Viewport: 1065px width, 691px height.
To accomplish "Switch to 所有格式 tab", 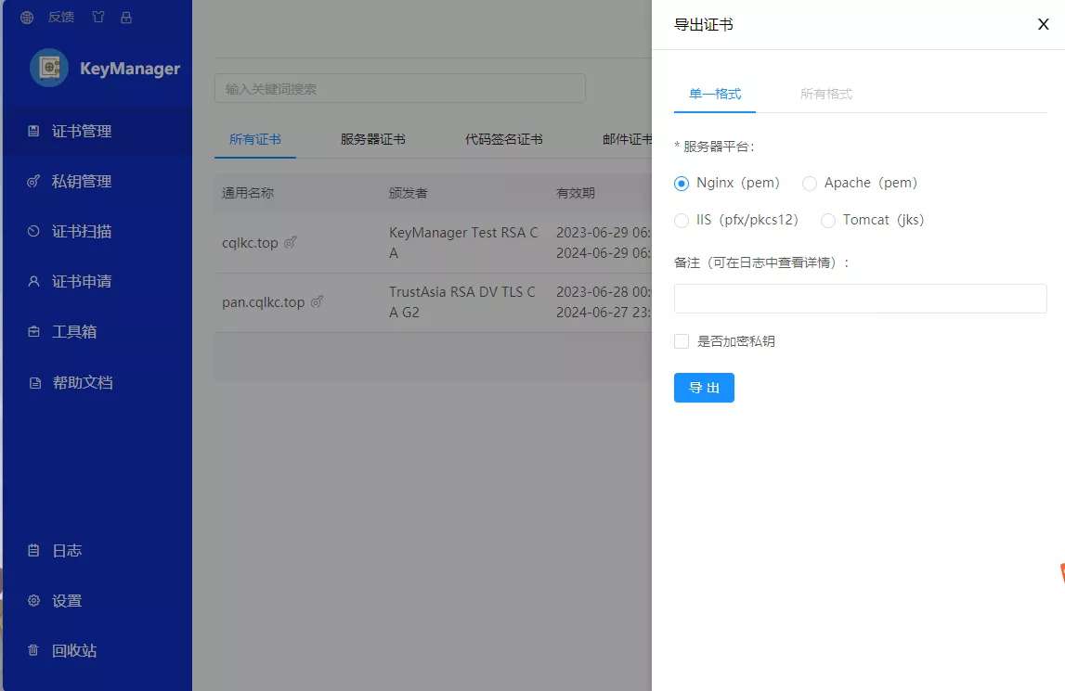I will pyautogui.click(x=825, y=94).
